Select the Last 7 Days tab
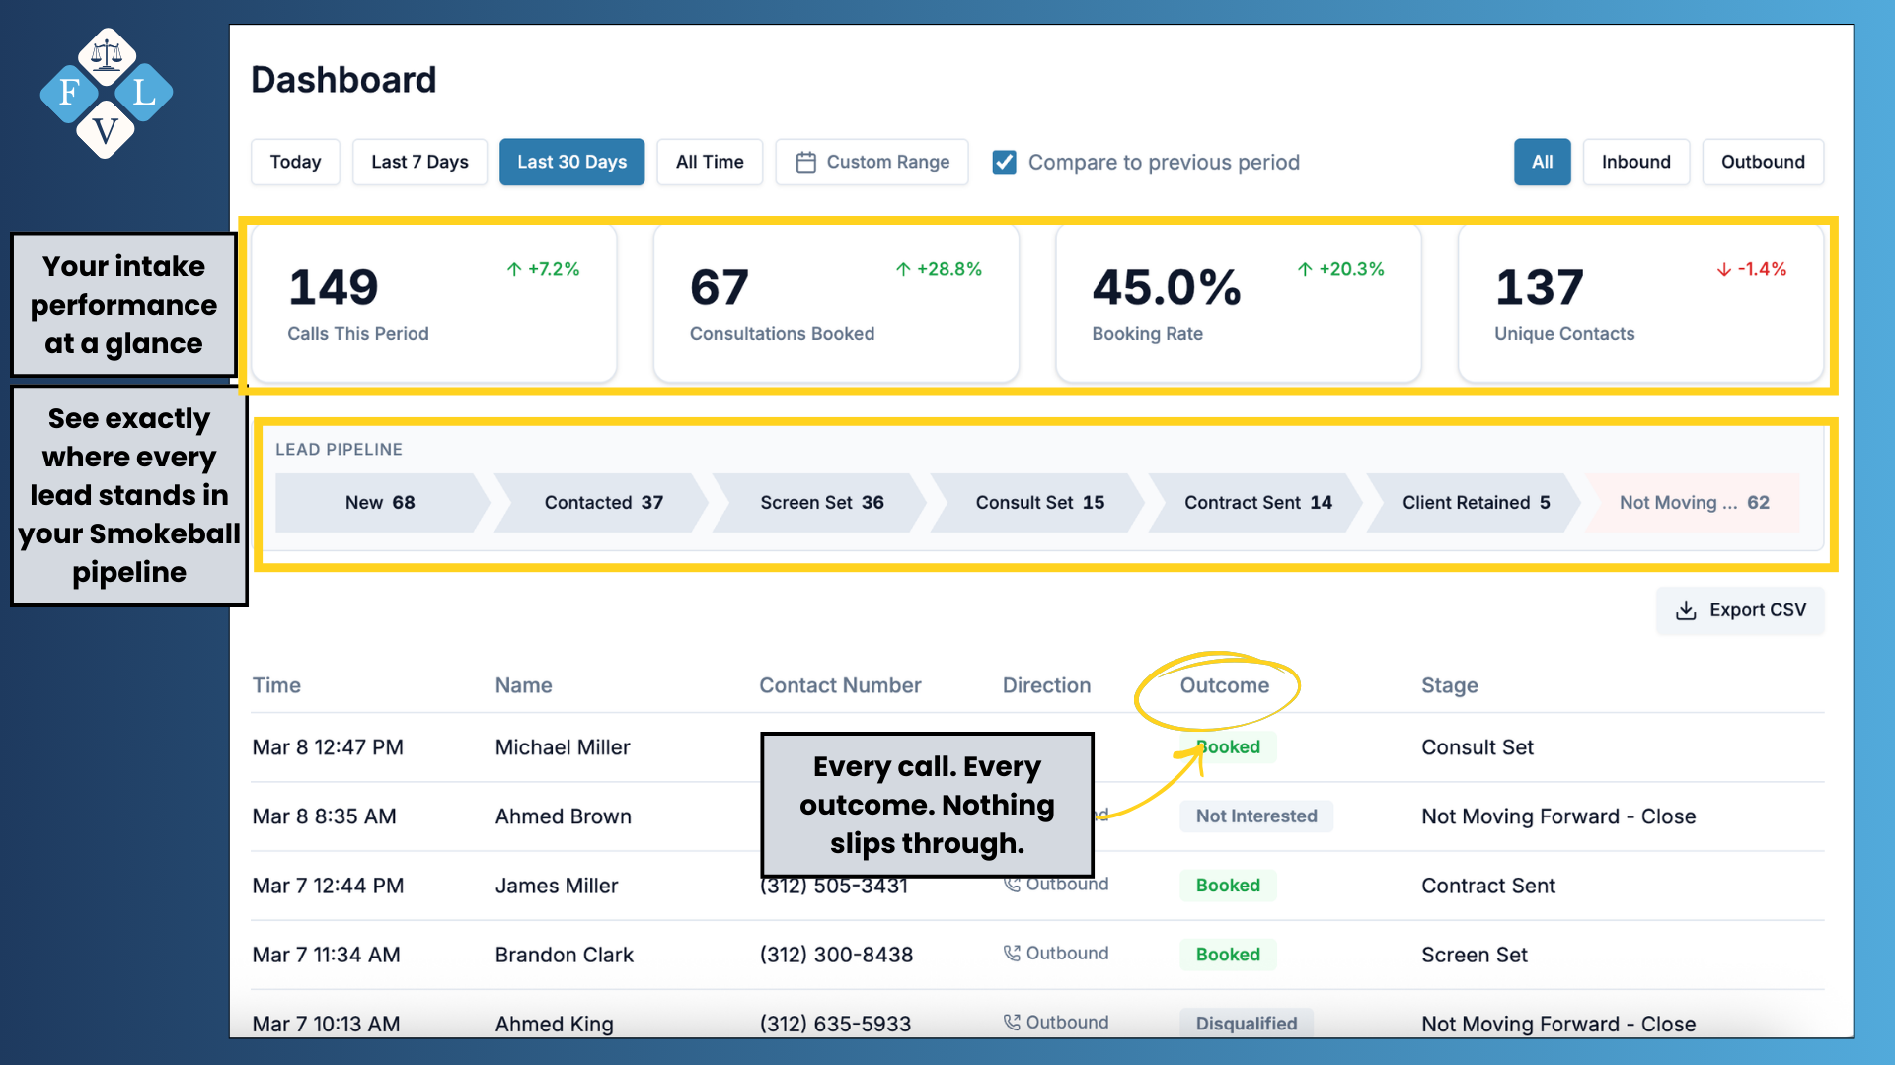 (x=419, y=162)
